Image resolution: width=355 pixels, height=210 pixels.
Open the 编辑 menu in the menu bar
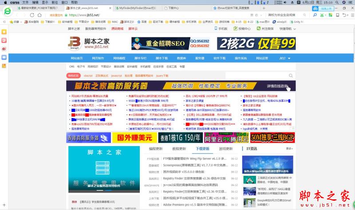click(x=35, y=2)
